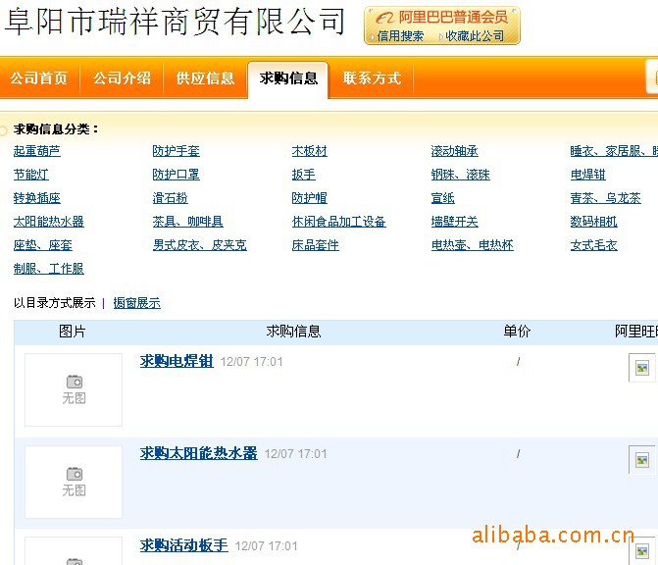This screenshot has width=658, height=565.
Task: Open the 钢珠、滚珠 category
Action: (x=461, y=175)
